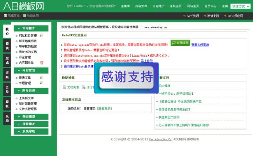The image size is (253, 156).
Task: Open 主菜单 in top navigation
Action: pyautogui.click(x=125, y=6)
